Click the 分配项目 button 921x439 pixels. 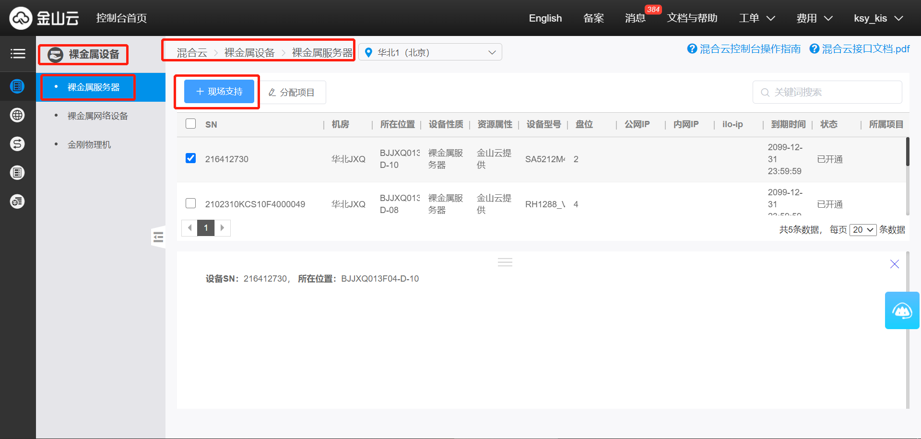292,93
